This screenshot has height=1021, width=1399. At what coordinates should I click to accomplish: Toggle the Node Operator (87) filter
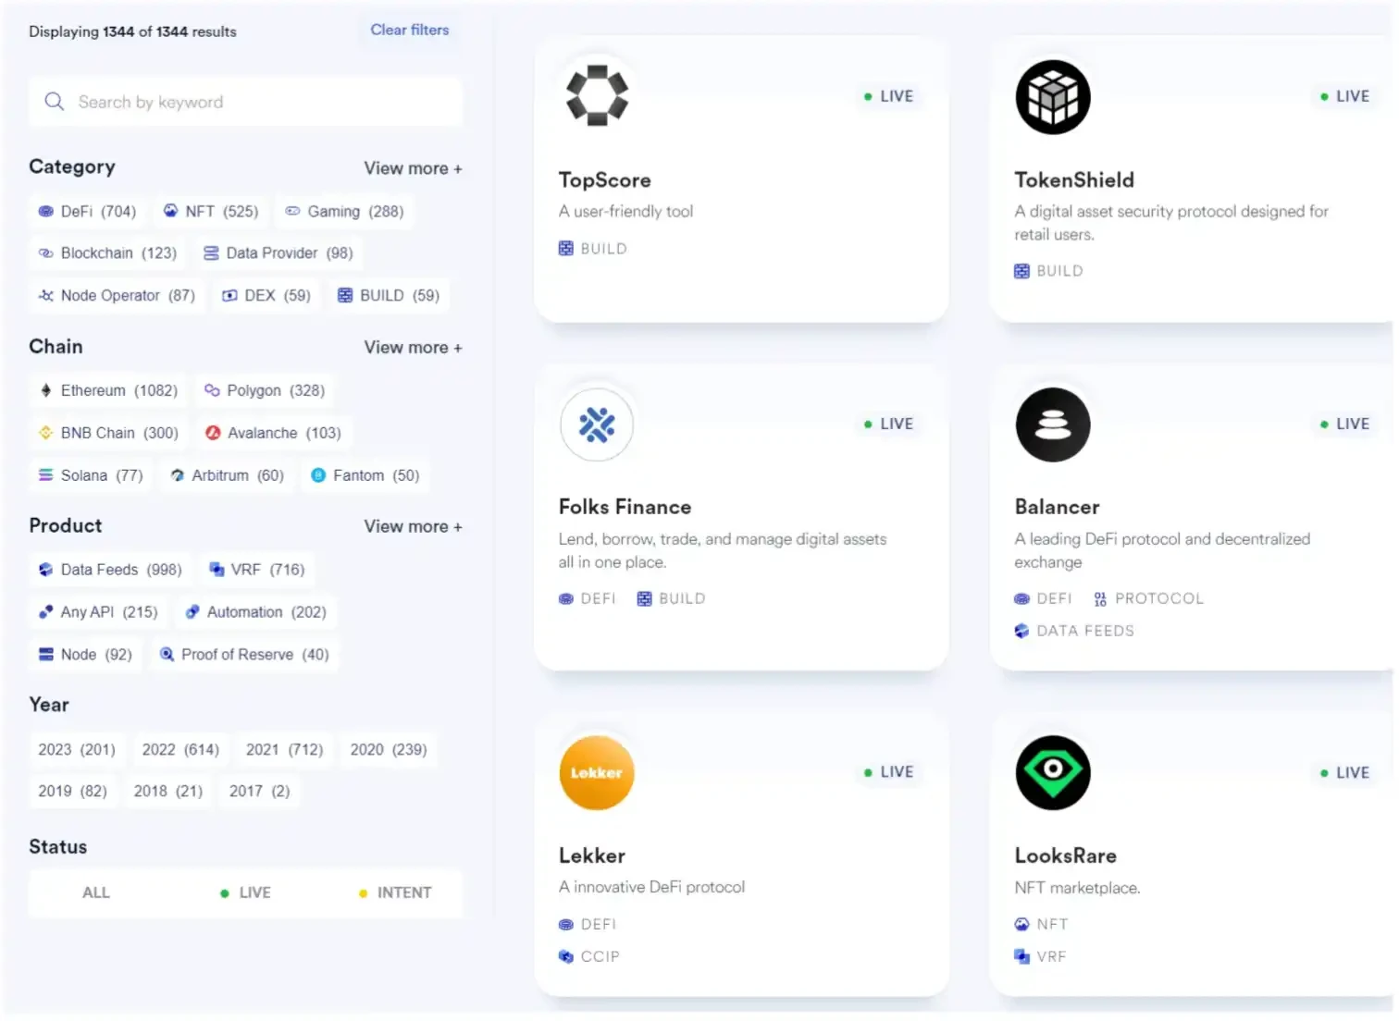117,296
